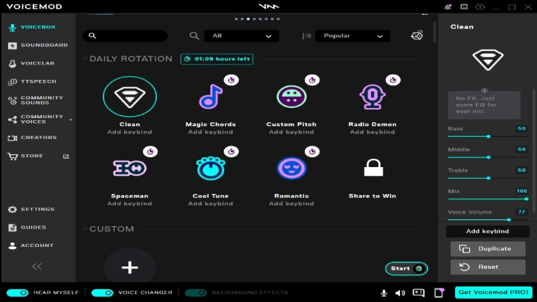Pick the Radio Demon voice

pyautogui.click(x=373, y=97)
